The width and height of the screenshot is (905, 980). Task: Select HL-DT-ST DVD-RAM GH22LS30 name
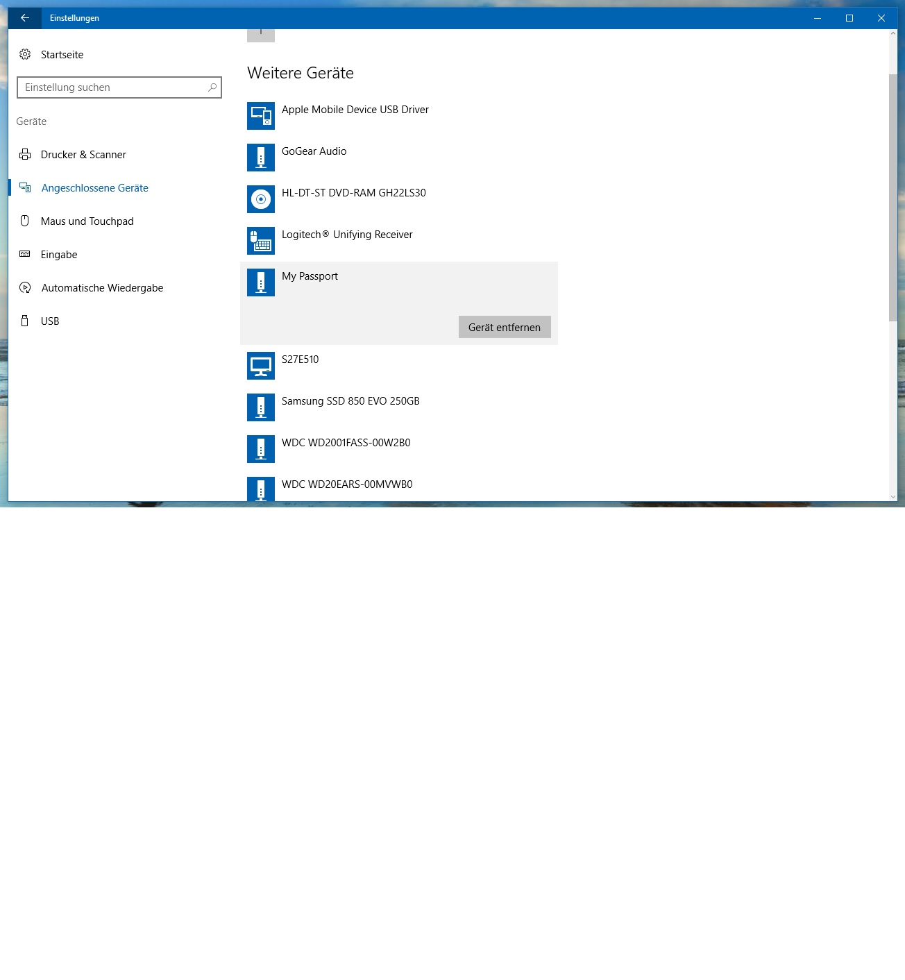coord(354,193)
